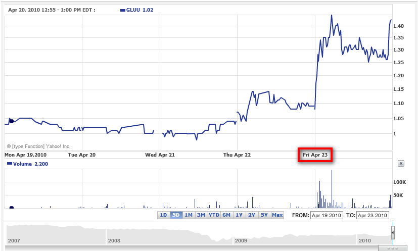Screen dimensions: 418x251
Task: Switch chart to 5Y range
Action: 264,215
